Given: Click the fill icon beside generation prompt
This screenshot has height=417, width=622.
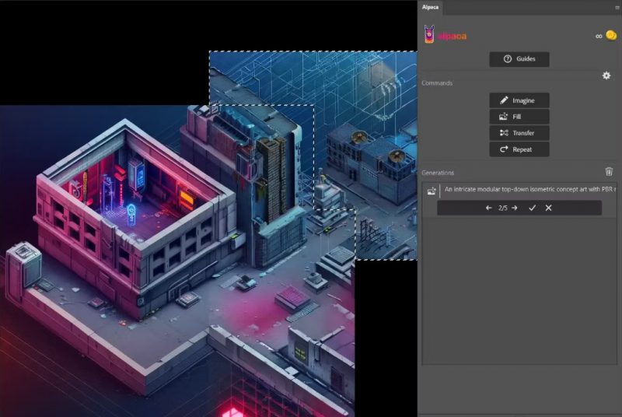Looking at the screenshot, I should coord(432,191).
